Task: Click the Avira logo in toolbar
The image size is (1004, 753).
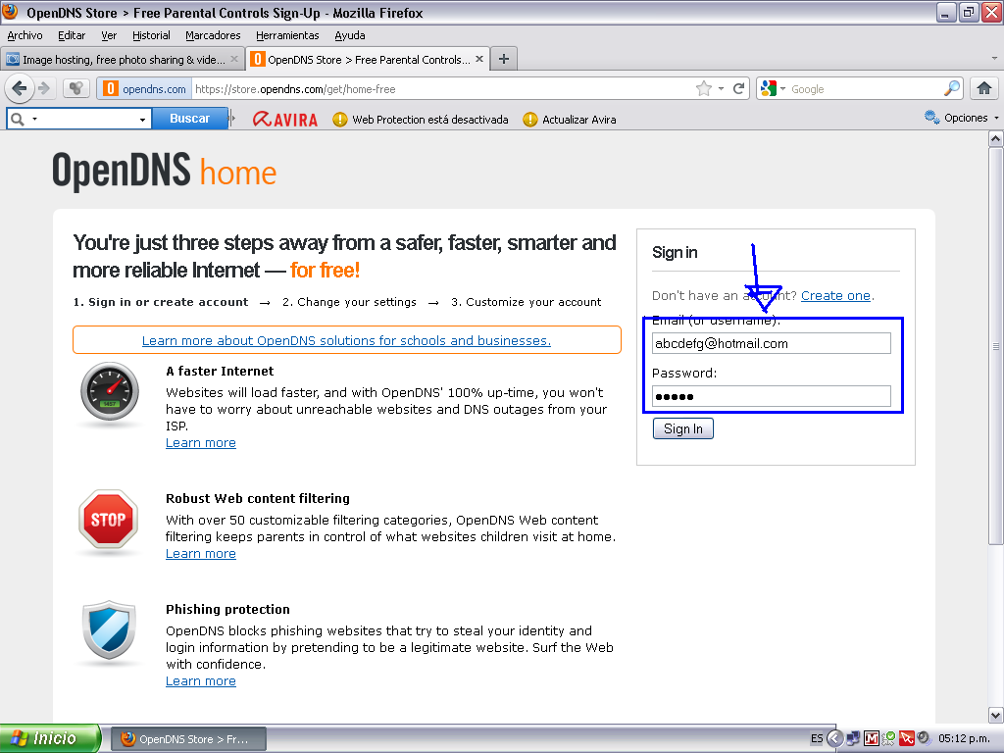Action: tap(285, 119)
